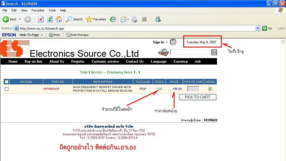Open the Register navigation link
This screenshot has height=161, width=286.
[x=78, y=61]
